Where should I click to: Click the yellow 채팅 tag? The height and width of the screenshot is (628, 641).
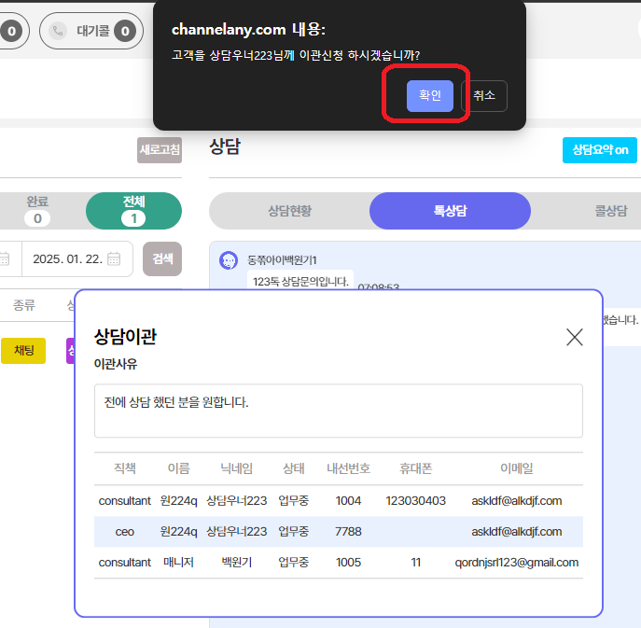(23, 350)
